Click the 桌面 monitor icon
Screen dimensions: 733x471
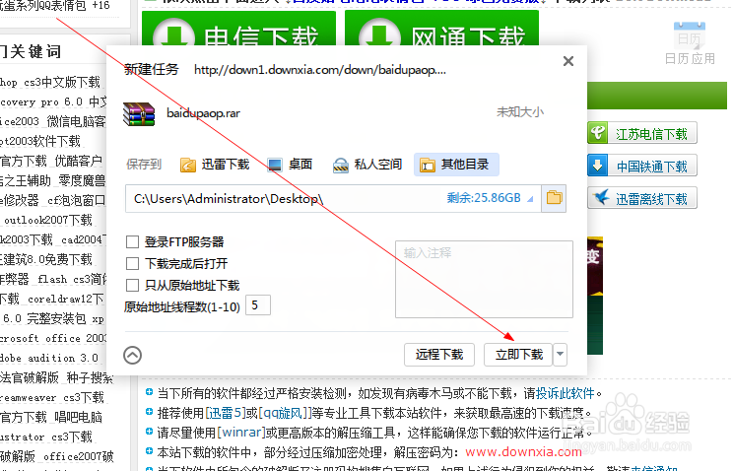(275, 166)
